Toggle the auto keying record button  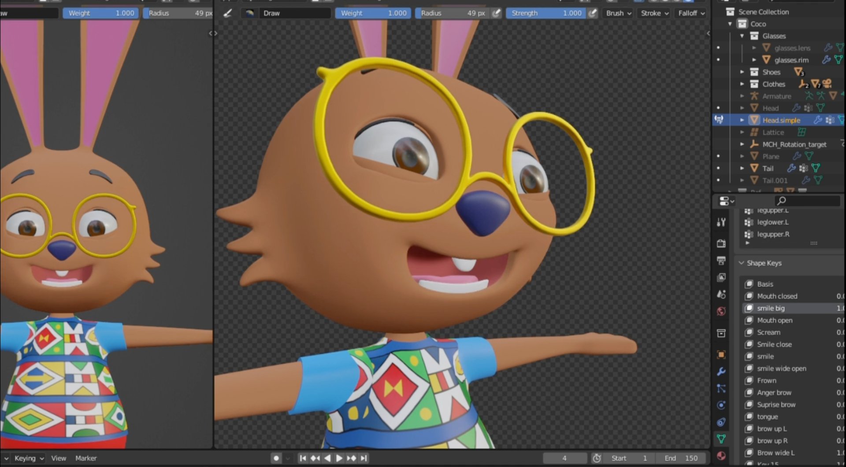click(276, 458)
